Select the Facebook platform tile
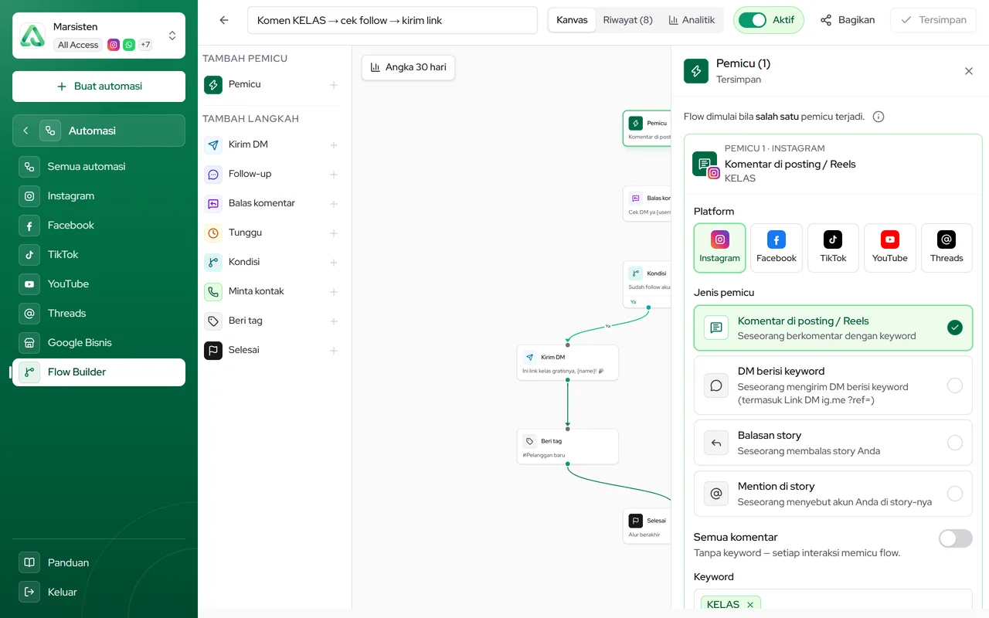989x618 pixels. coord(777,248)
